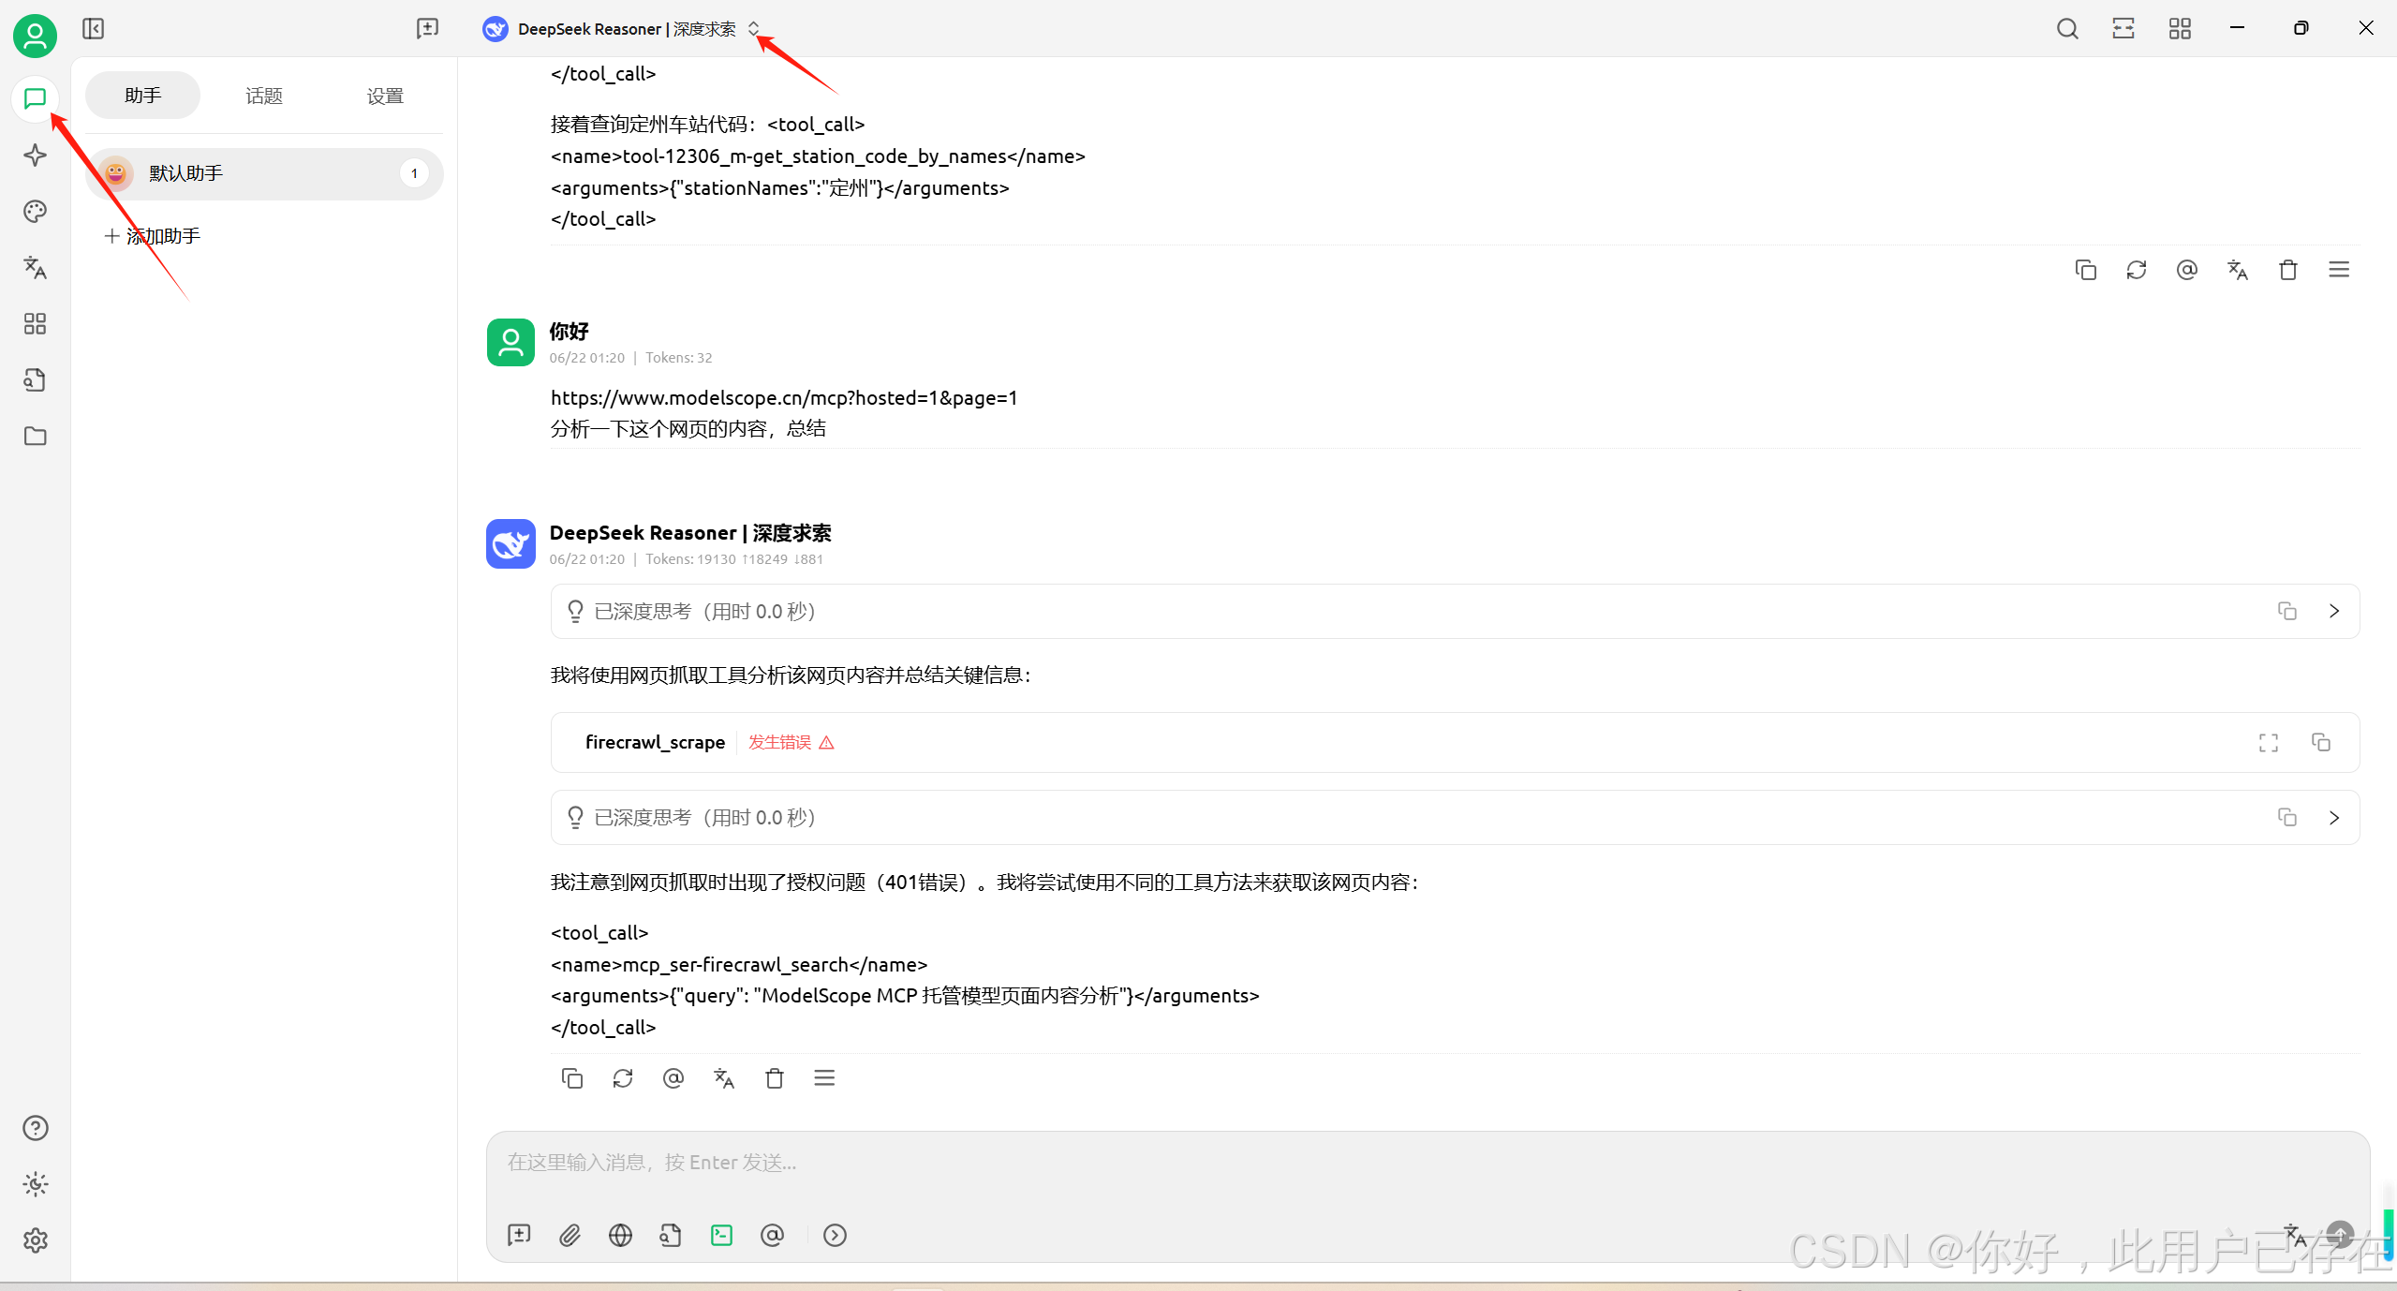
Task: Expand the firecrawl_scrape tool call
Action: [1455, 742]
